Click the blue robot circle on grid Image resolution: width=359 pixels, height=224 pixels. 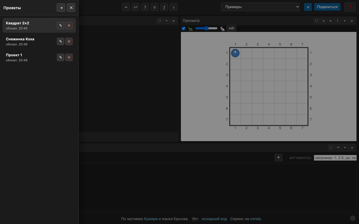click(235, 53)
